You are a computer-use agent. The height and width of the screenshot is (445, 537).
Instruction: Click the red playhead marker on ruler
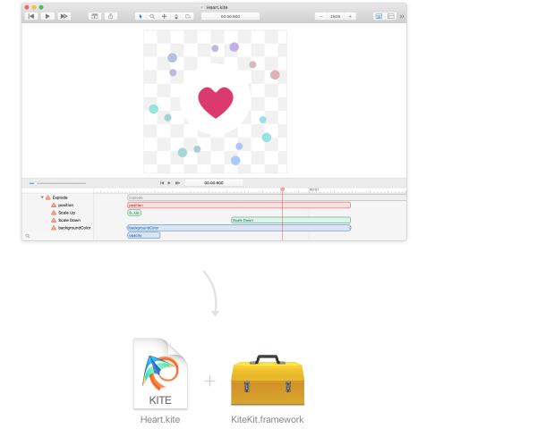coord(282,189)
